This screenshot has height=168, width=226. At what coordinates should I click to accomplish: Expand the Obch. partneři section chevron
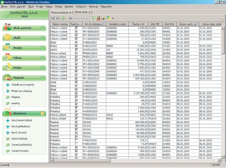tap(42, 28)
